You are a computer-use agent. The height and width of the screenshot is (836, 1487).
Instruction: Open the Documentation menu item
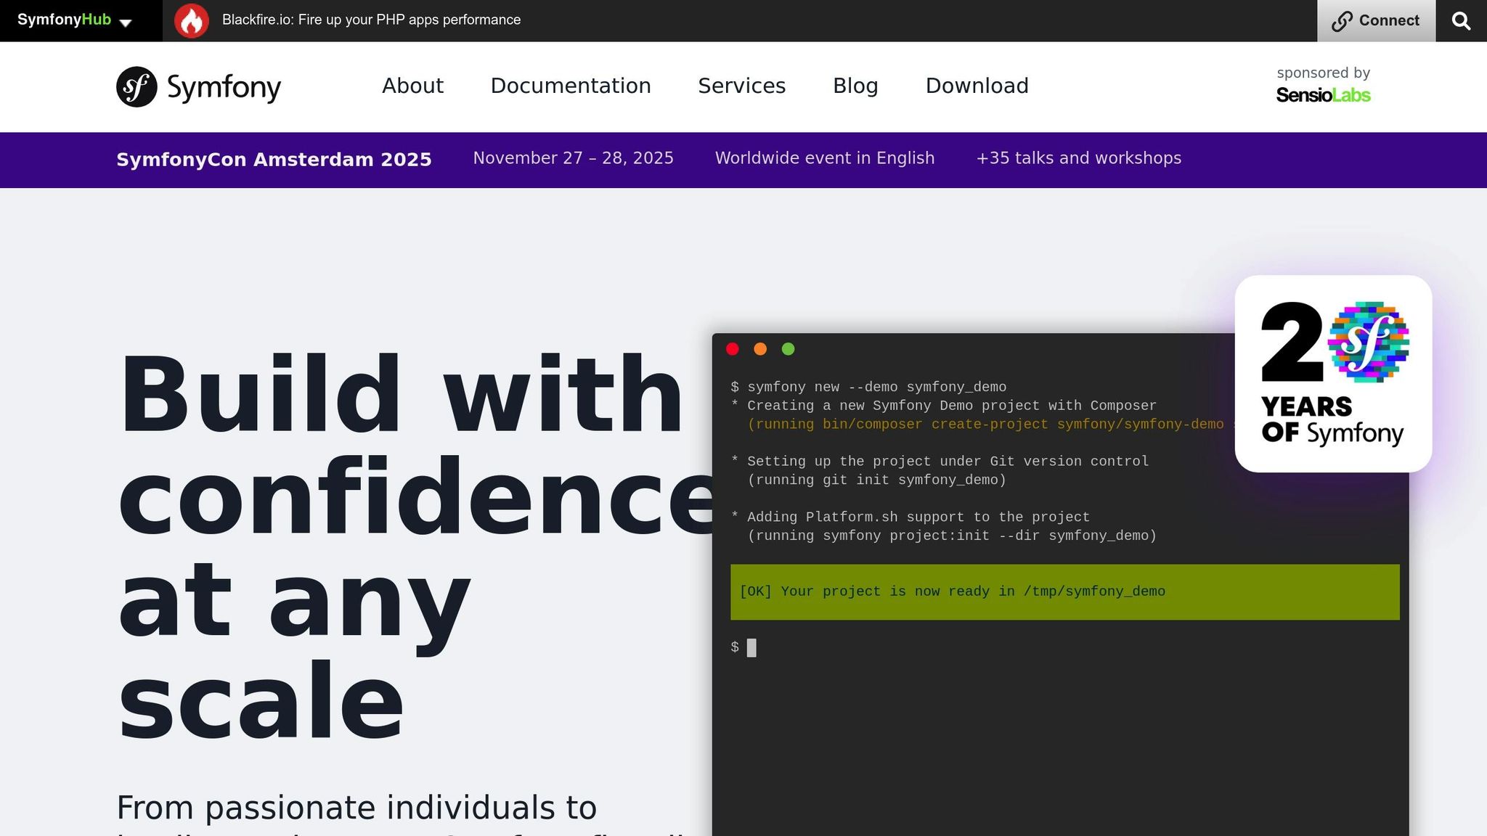coord(571,86)
